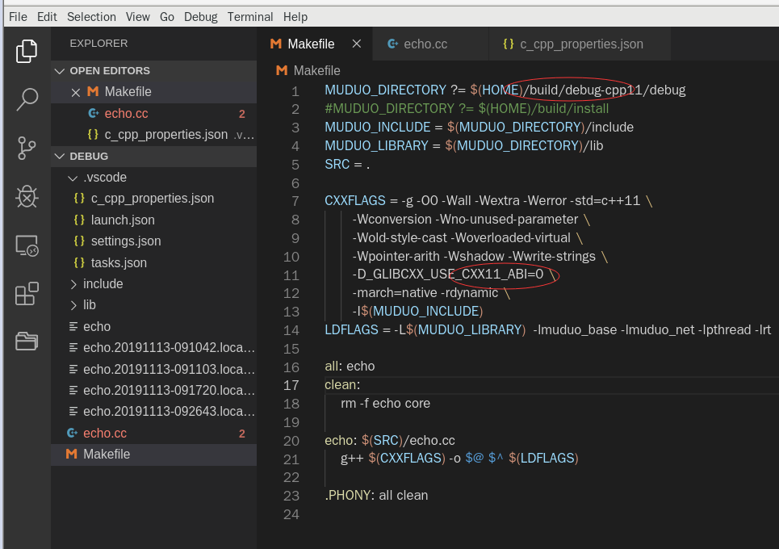This screenshot has height=549, width=779.
Task: Open the Extensions view icon
Action: (x=27, y=293)
